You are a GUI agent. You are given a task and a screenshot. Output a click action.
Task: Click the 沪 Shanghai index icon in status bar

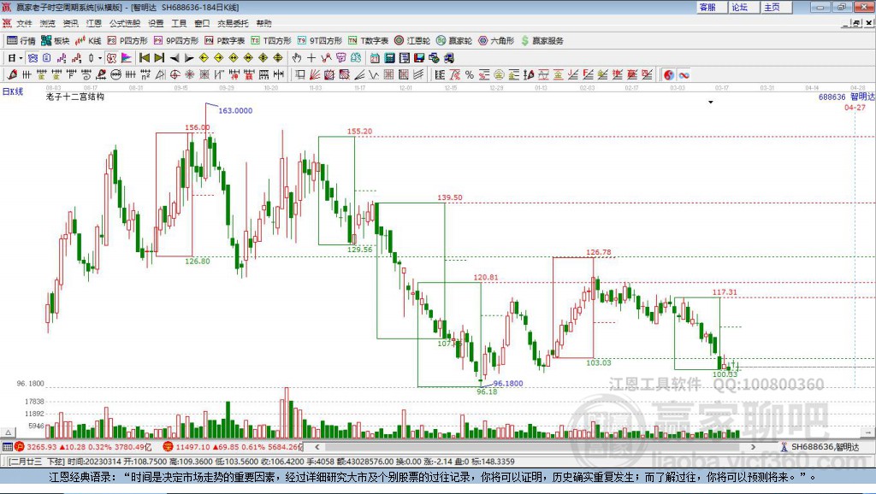click(20, 446)
